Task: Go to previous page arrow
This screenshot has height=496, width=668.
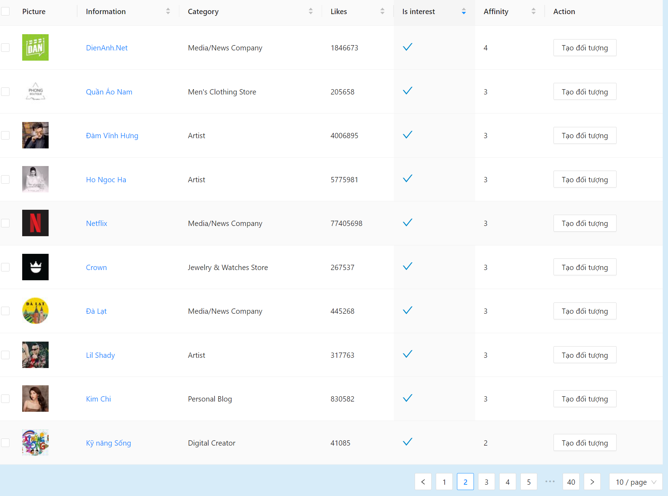Action: [423, 482]
